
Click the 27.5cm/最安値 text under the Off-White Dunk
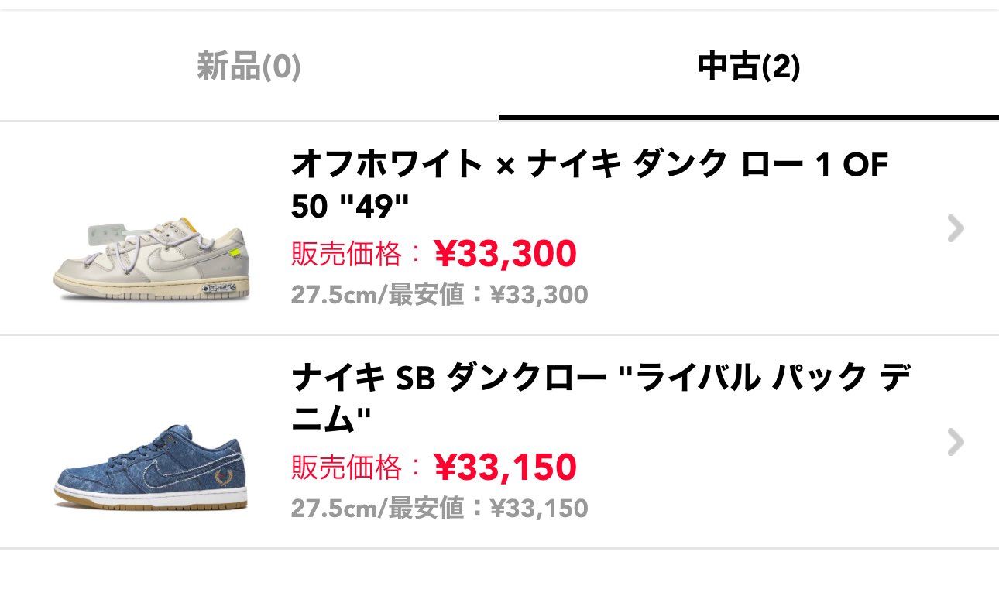[x=438, y=294]
